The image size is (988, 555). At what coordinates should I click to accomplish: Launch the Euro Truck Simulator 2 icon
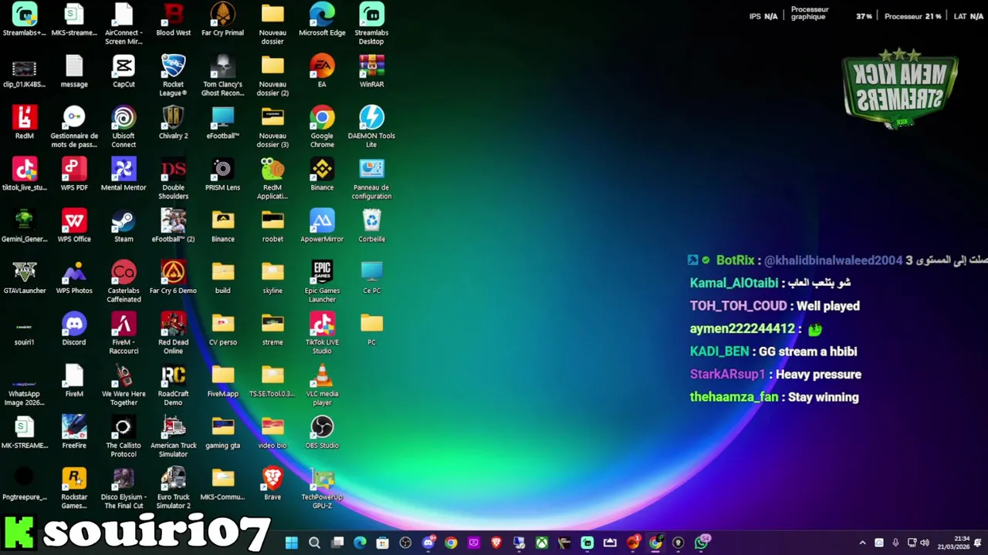[x=173, y=488]
